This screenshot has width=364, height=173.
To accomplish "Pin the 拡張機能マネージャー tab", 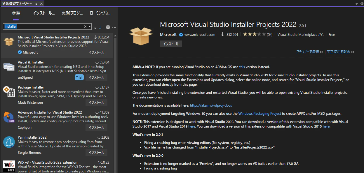I will 36,4.
